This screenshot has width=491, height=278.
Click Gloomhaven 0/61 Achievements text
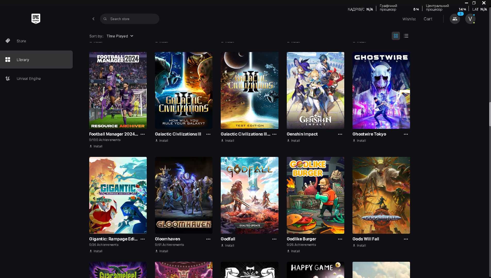tap(169, 245)
